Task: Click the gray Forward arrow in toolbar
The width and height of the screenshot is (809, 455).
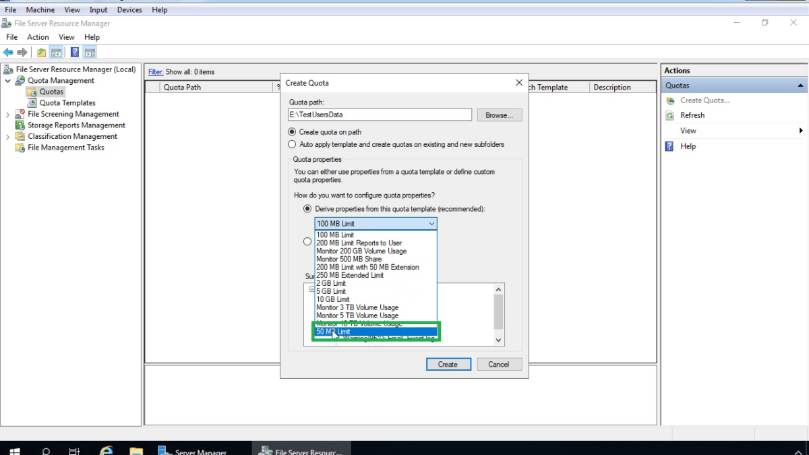Action: click(22, 53)
